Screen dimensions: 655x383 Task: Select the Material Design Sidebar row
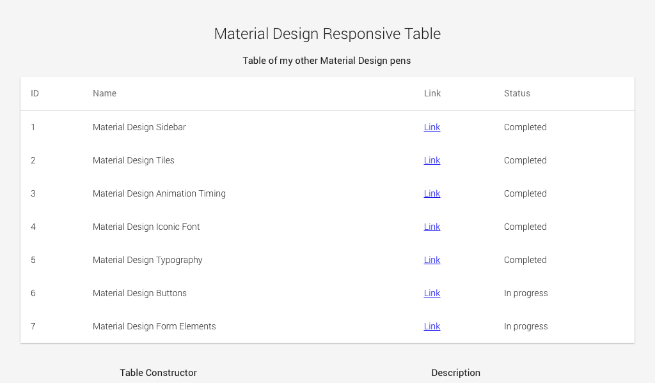(x=192, y=127)
